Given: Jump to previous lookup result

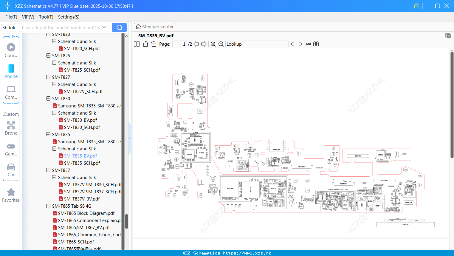Looking at the screenshot, I should [x=292, y=44].
